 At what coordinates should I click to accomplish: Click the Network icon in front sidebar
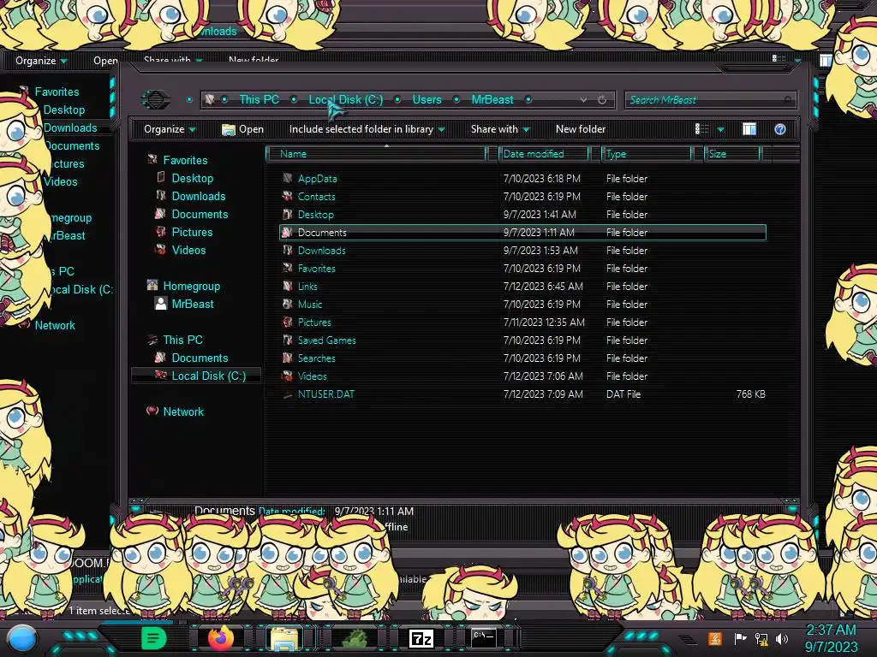click(152, 411)
